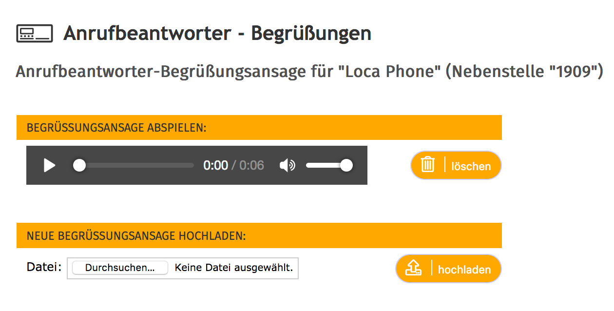Click the upload arrow icon
This screenshot has width=614, height=311.
[x=413, y=268]
